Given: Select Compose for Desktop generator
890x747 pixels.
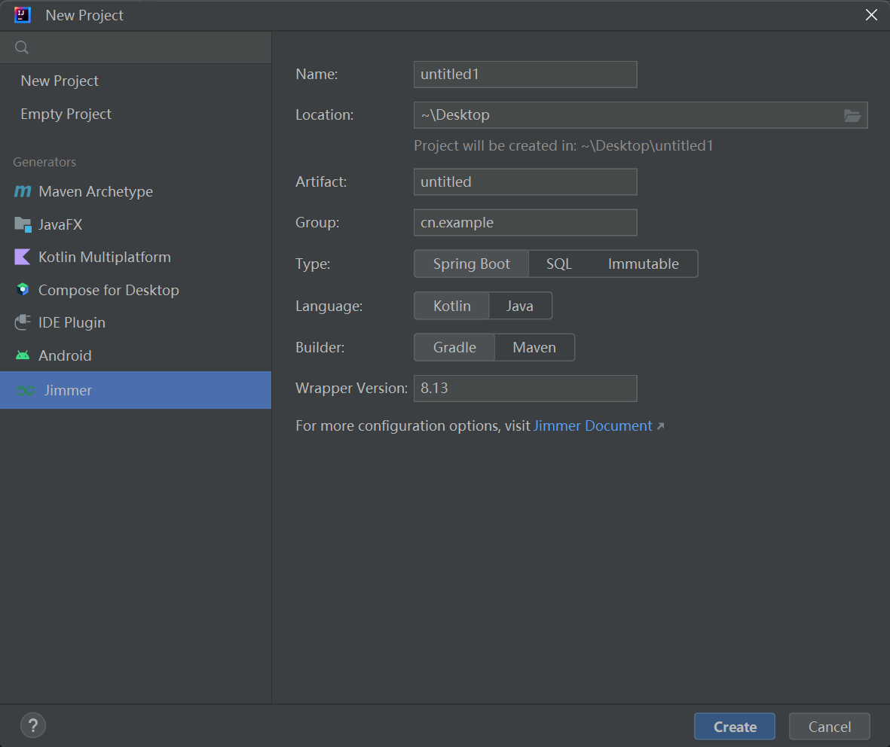Looking at the screenshot, I should pyautogui.click(x=109, y=290).
